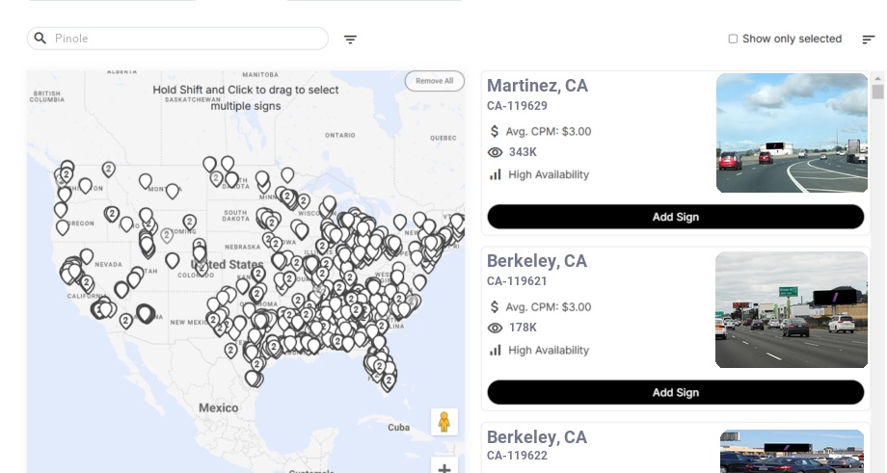Open the Martinez, CA billboard photo

pos(792,133)
